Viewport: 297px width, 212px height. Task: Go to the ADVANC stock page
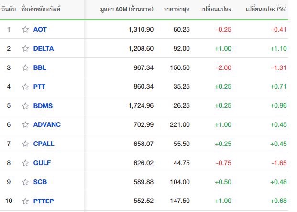tap(47, 124)
